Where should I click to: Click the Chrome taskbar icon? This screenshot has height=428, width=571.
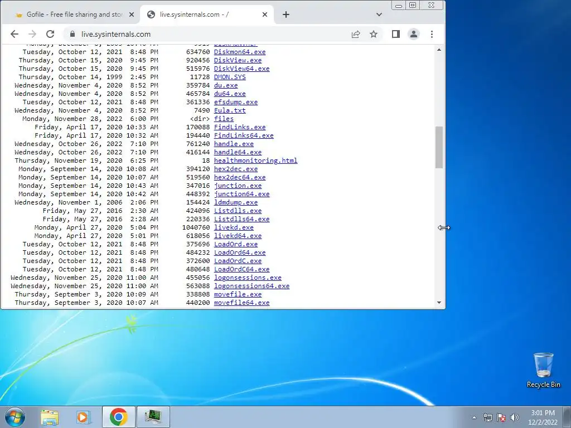point(118,417)
